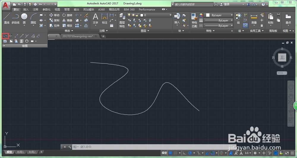Expand the 实用工具 panel
This screenshot has height=158, width=297.
click(x=257, y=31)
